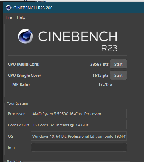Click the Info label
The width and height of the screenshot is (144, 162).
(11, 148)
